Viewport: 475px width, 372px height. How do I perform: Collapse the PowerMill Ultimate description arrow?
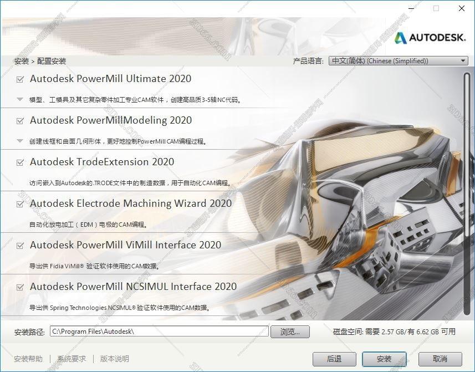(19, 99)
